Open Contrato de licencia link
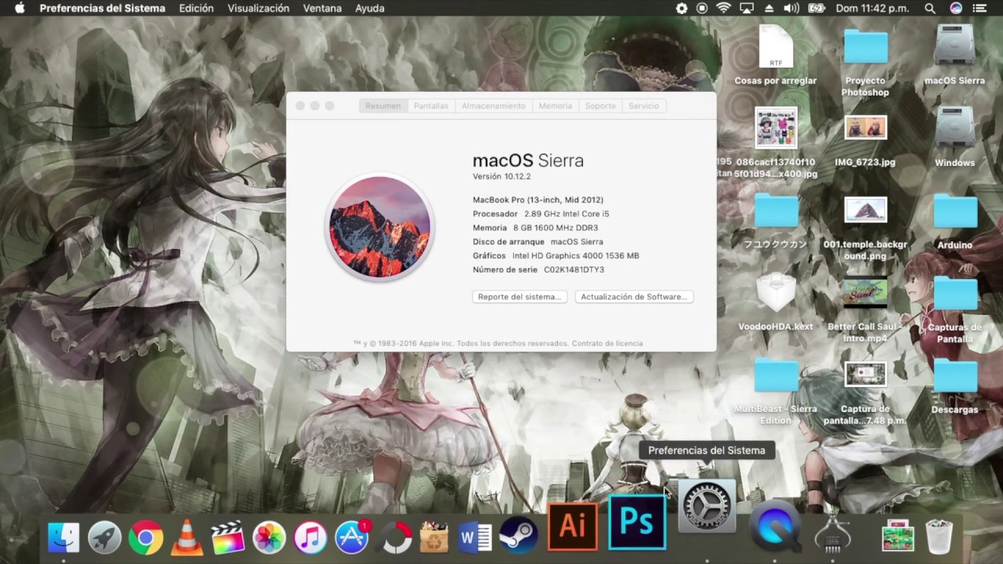The height and width of the screenshot is (564, 1003). [x=607, y=343]
